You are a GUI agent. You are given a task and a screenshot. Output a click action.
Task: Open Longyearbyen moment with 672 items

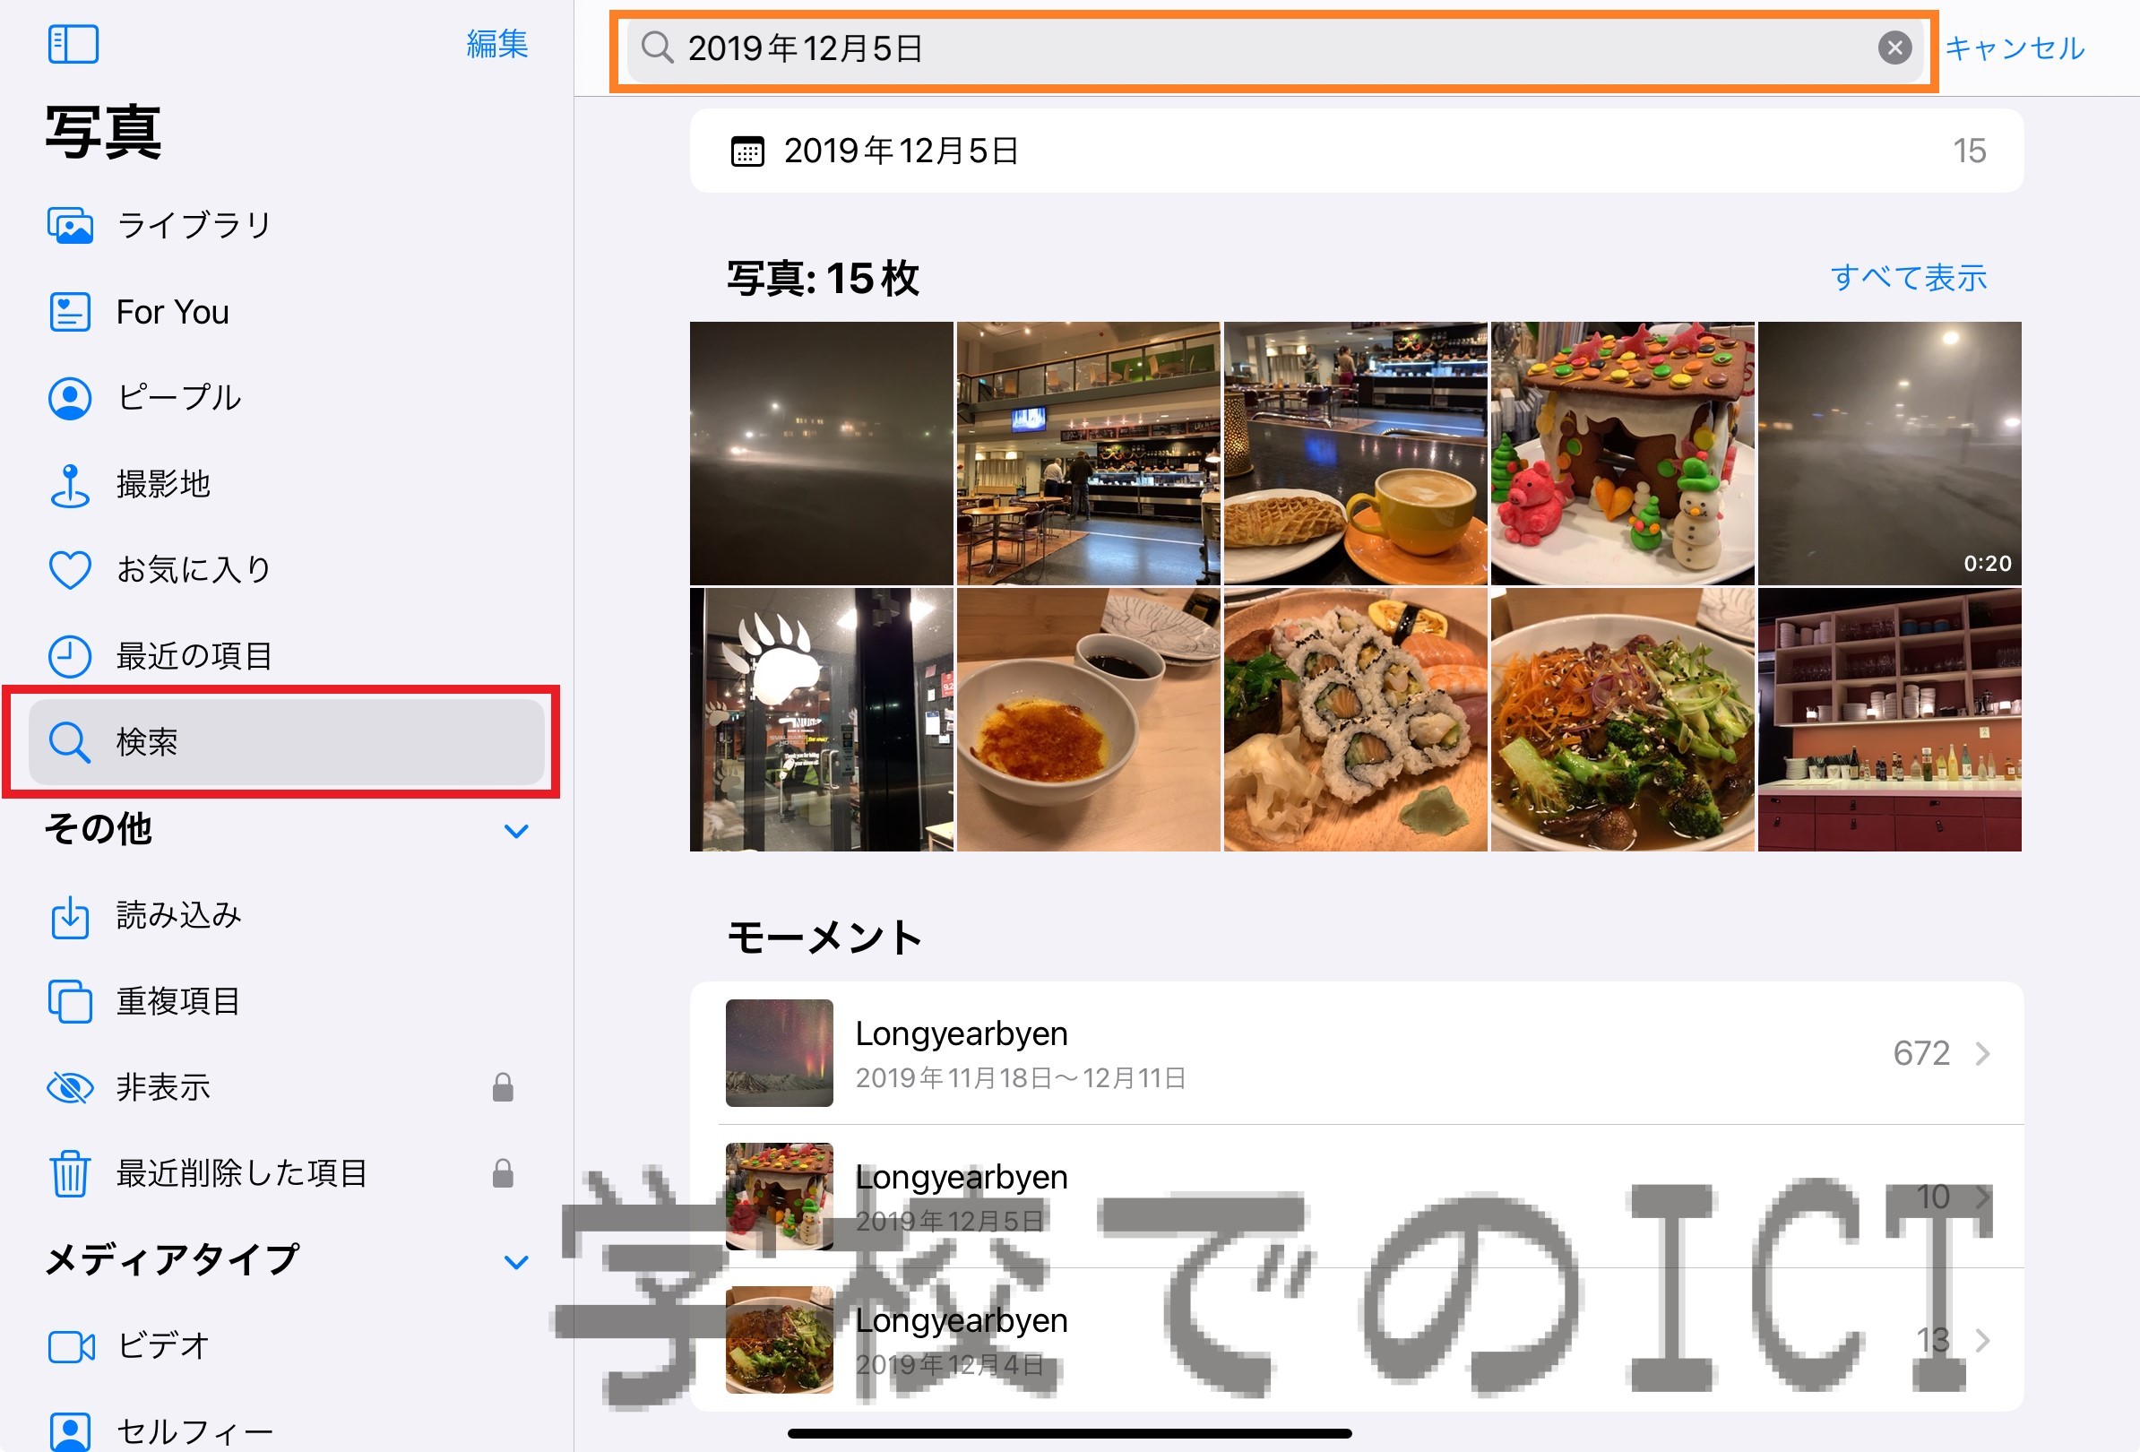(1357, 1053)
